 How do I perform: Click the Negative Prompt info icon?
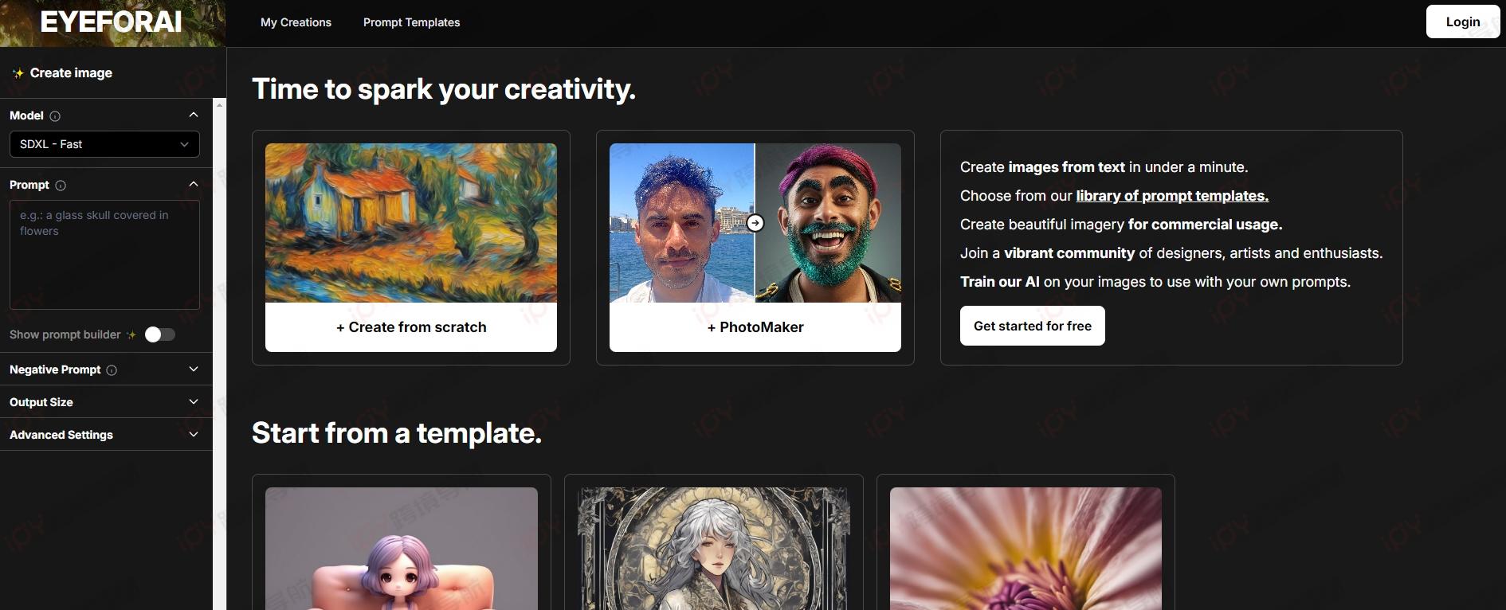coord(112,370)
